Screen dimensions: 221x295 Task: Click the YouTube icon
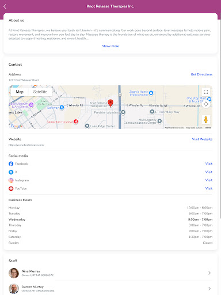click(x=11, y=188)
